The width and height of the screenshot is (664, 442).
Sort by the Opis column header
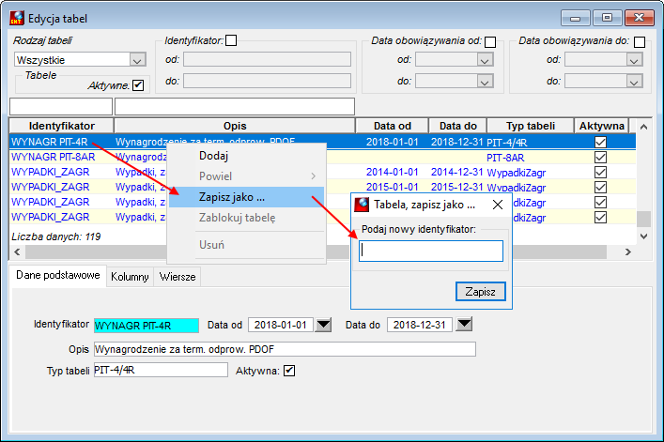pos(235,126)
